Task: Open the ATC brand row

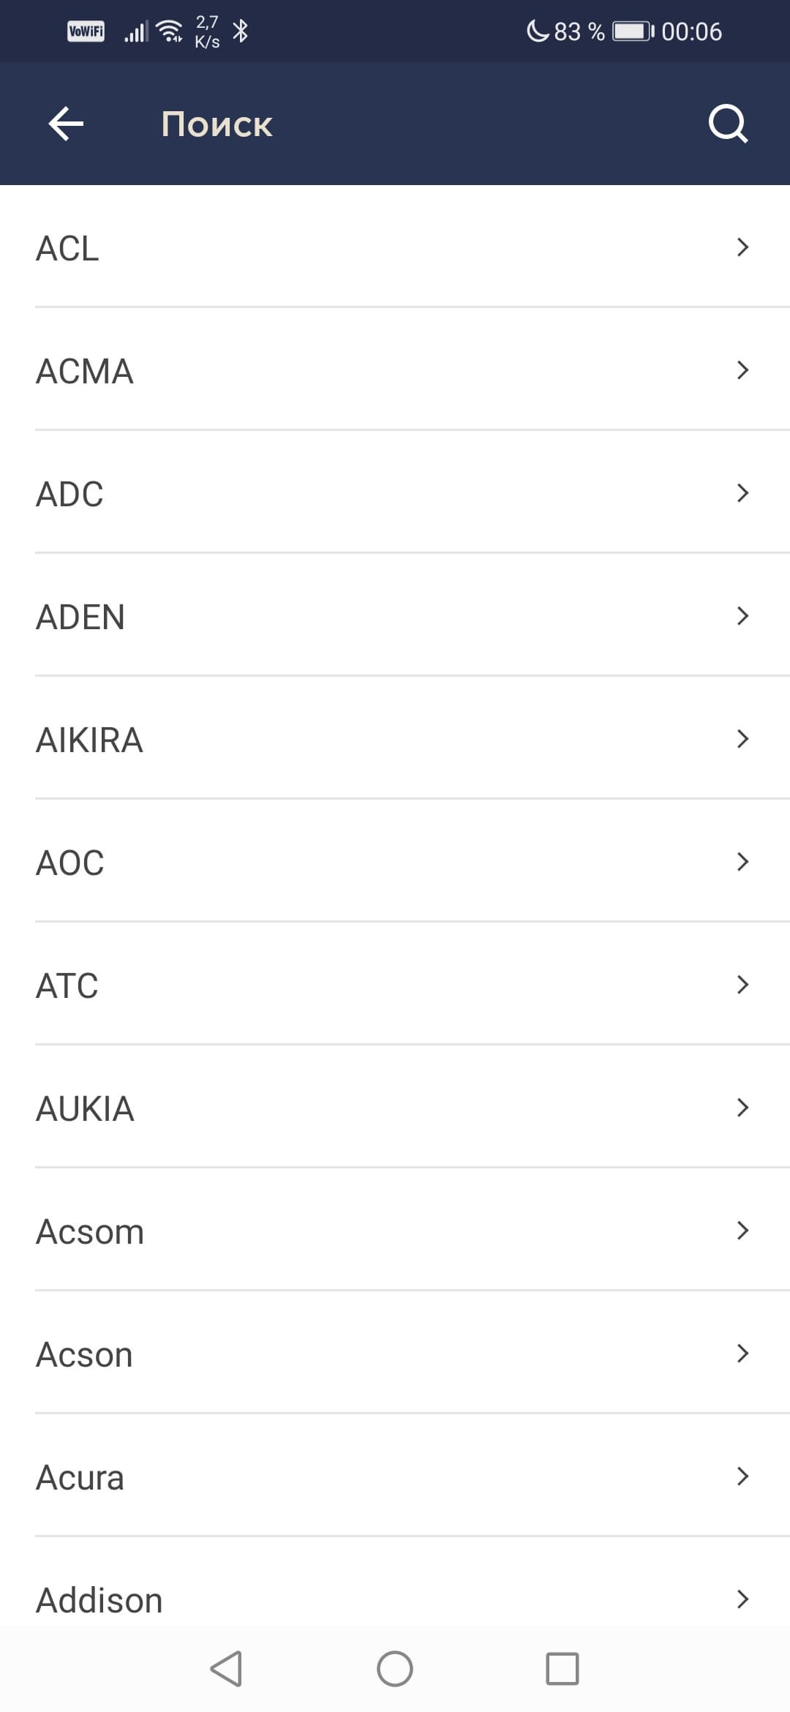Action: pos(67,985)
